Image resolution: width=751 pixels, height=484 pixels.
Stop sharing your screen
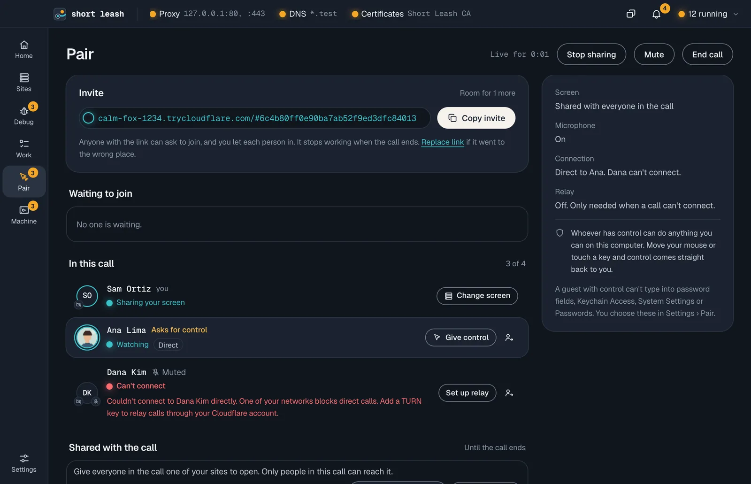[x=591, y=54]
